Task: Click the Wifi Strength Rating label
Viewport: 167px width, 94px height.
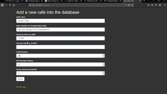Action: 25,61
